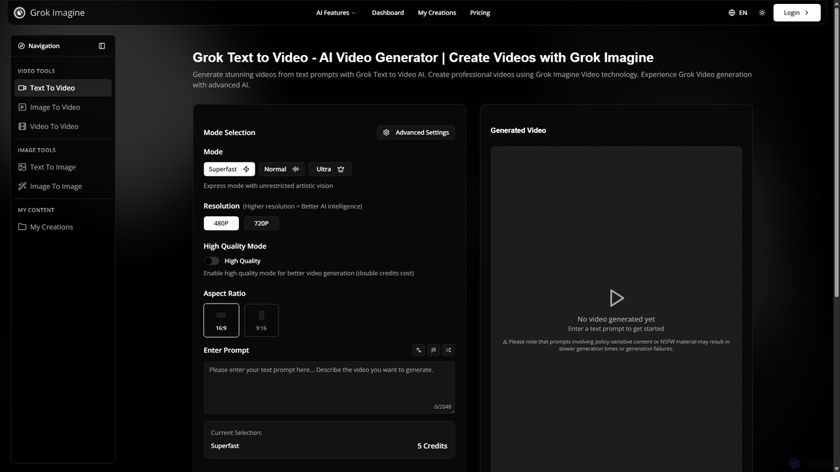Choose 480P resolution
Viewport: 840px width, 472px height.
point(221,224)
